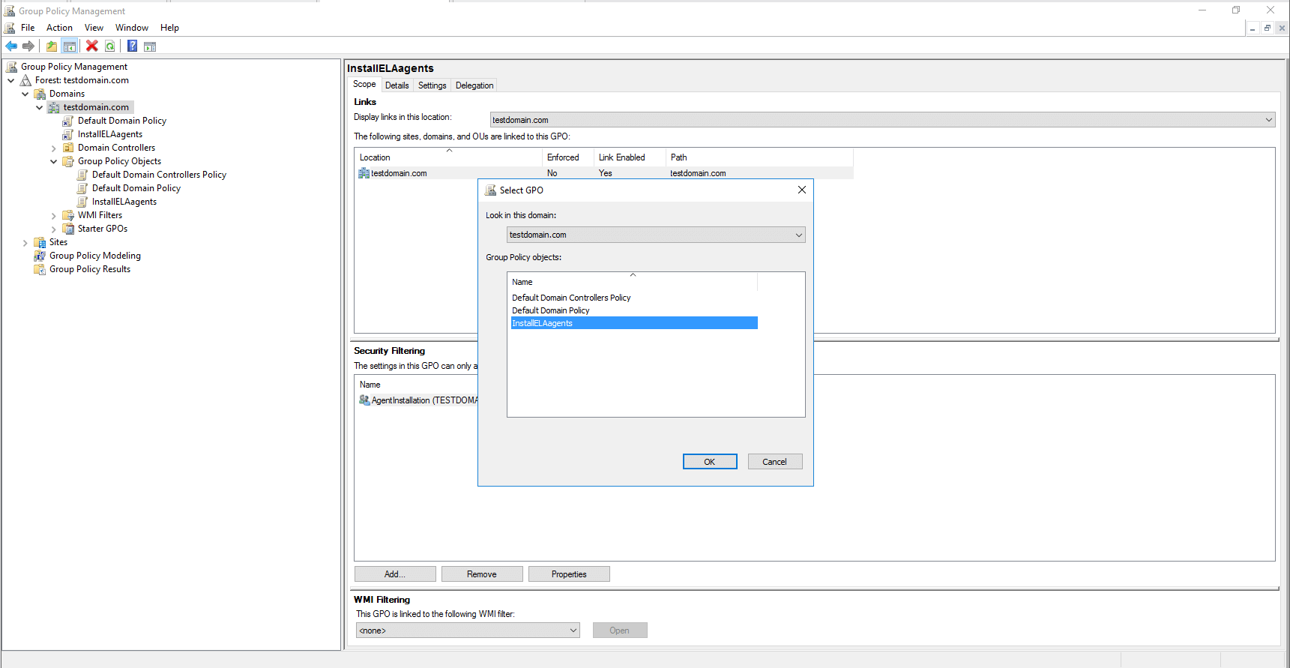Confirm the Select GPO dialog with OK
Image resolution: width=1290 pixels, height=668 pixels.
710,462
